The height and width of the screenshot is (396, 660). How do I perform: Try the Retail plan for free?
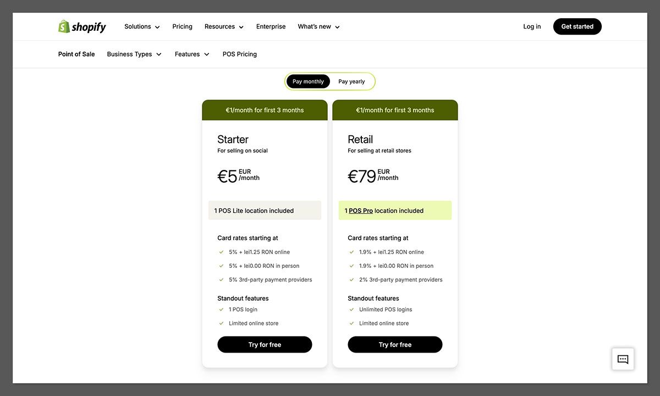coord(395,344)
